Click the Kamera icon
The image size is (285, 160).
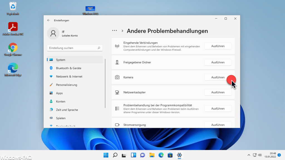[x=117, y=77]
